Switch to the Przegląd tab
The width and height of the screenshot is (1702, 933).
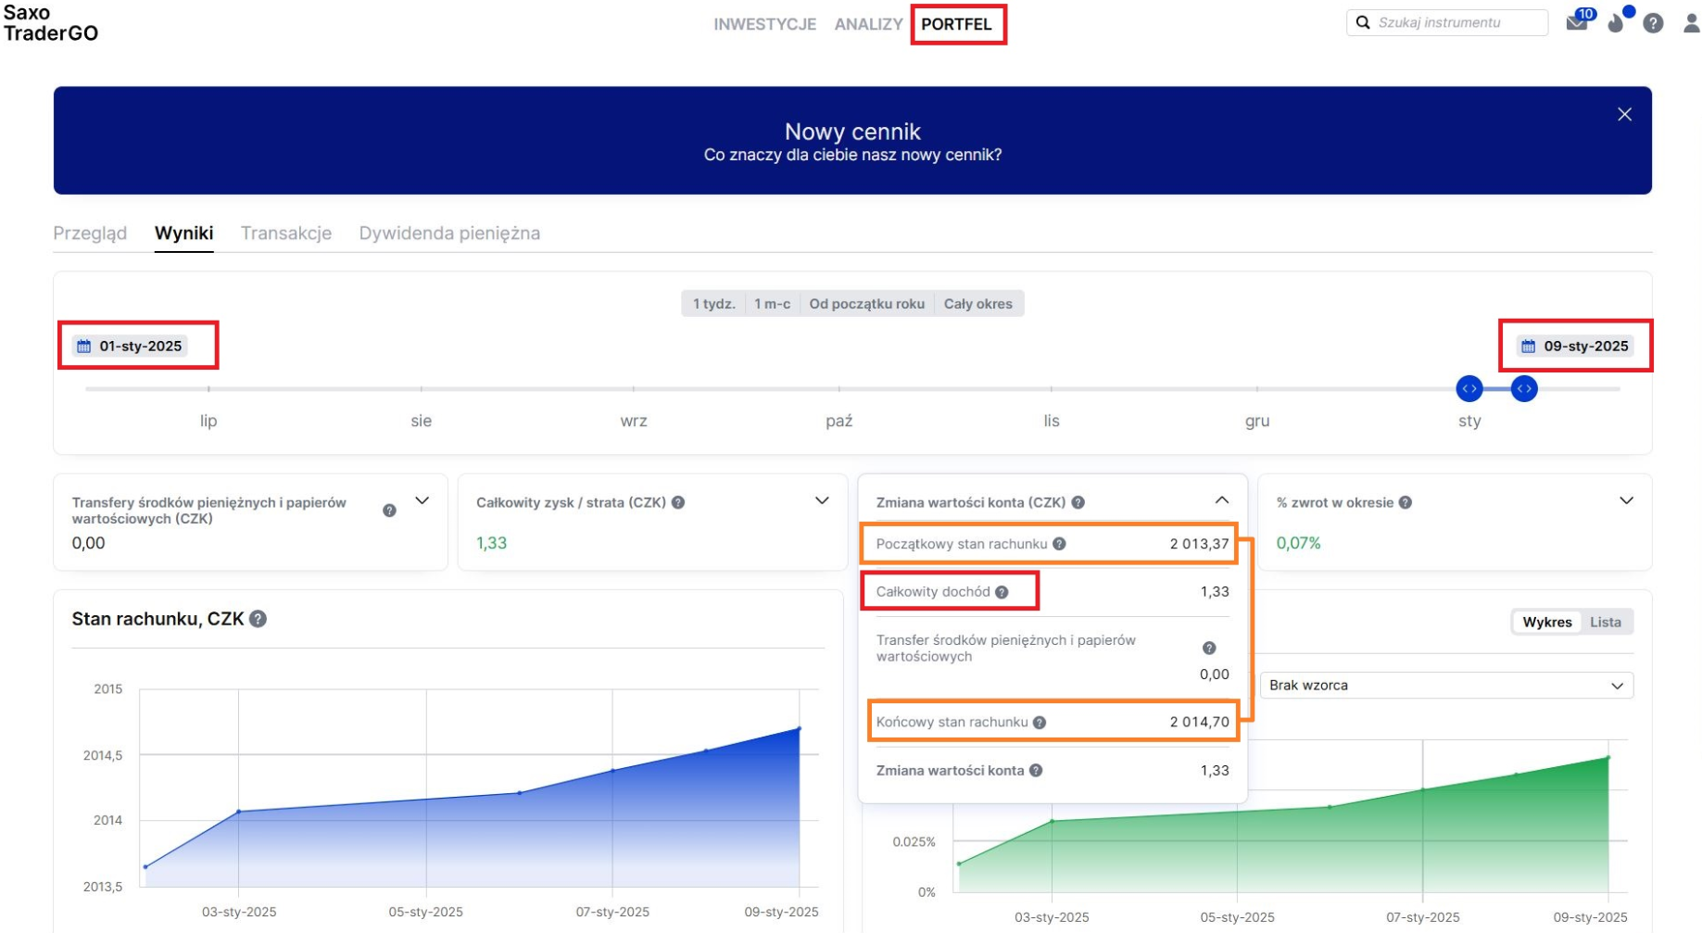(90, 233)
